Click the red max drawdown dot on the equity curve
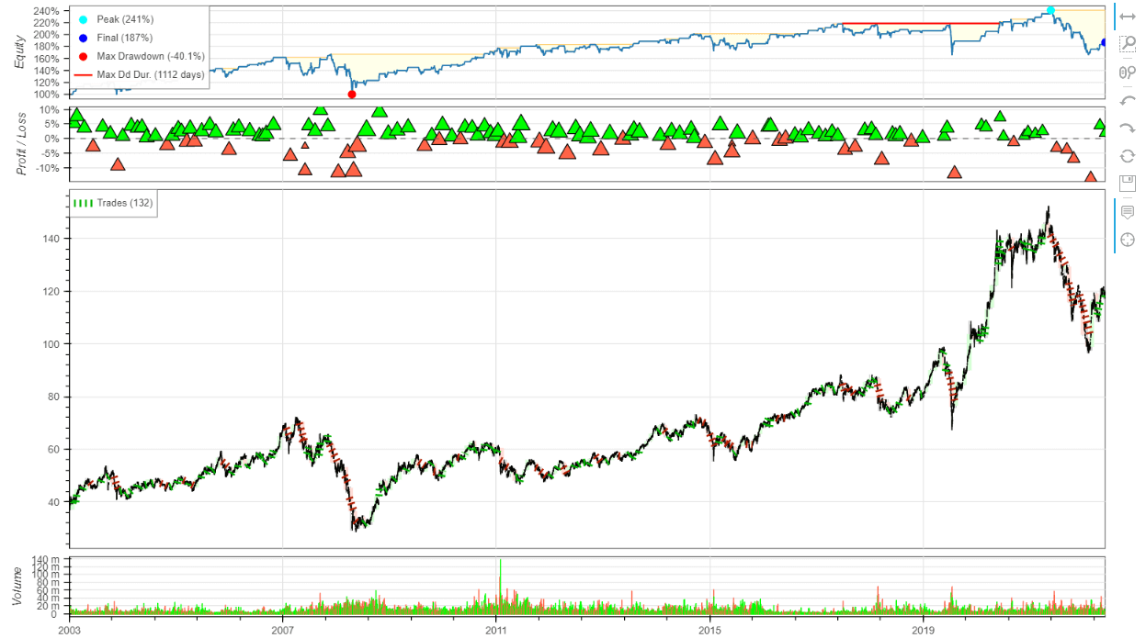The image size is (1146, 638). [352, 94]
